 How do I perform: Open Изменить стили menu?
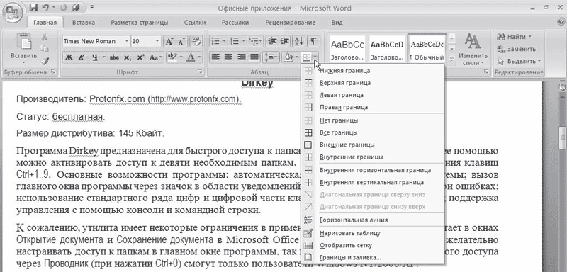[473, 50]
